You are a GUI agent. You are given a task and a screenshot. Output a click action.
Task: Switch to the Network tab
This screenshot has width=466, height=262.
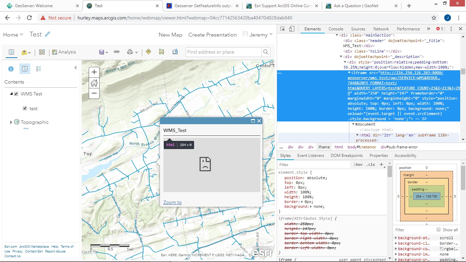point(381,29)
